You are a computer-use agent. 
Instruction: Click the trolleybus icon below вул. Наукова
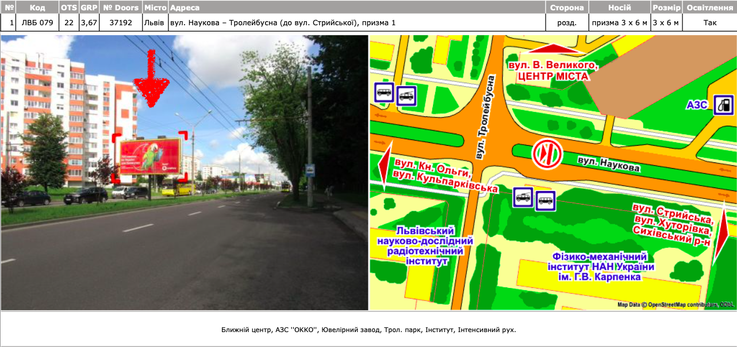(x=523, y=197)
